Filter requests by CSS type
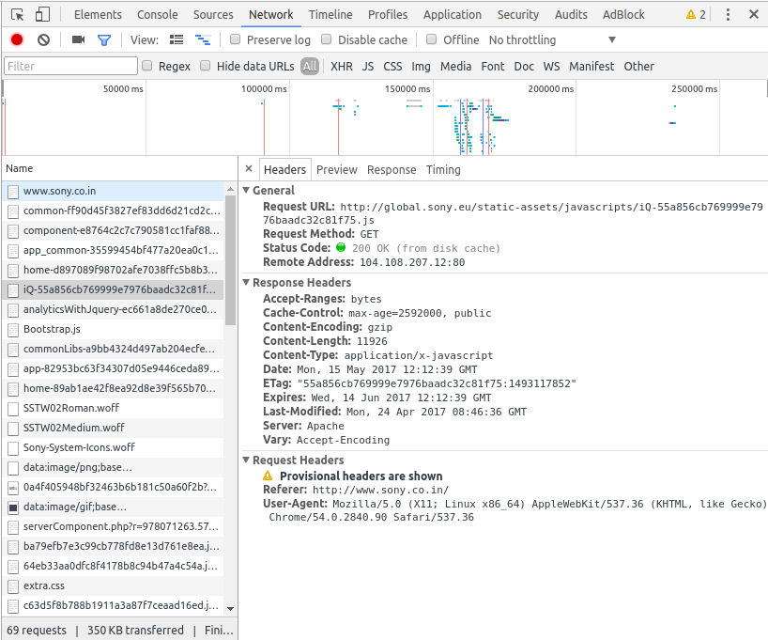Viewport: 768px width, 640px height. (x=392, y=66)
